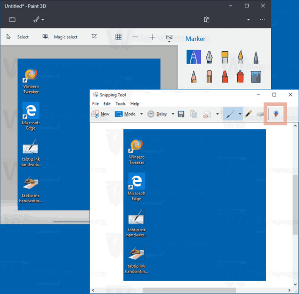Click the Snipping Tool scroll left arrow

tap(93, 290)
